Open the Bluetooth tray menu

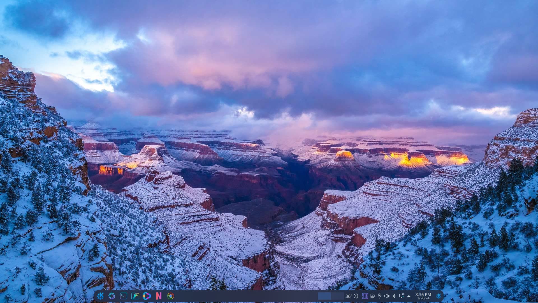(x=394, y=296)
